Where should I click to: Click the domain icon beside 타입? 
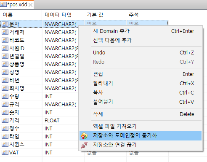5,136
